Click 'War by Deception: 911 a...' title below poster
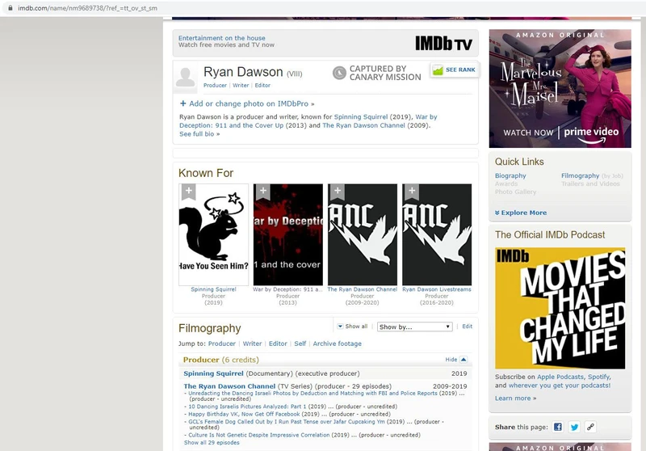 (x=287, y=289)
